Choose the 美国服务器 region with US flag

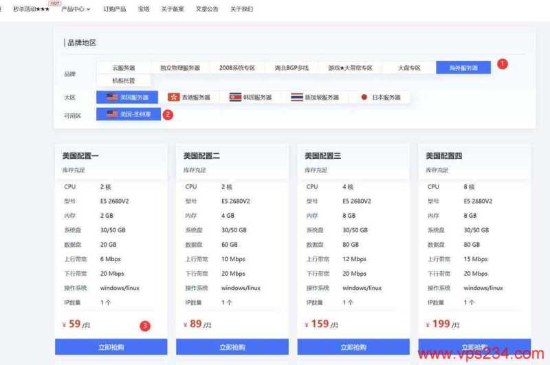click(x=127, y=97)
